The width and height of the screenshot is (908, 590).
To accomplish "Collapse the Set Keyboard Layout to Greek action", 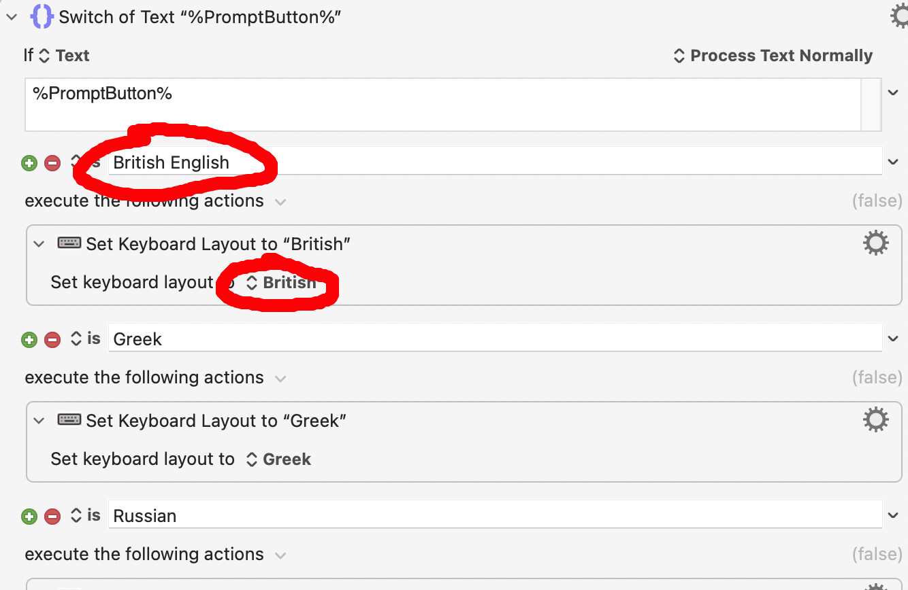I will click(39, 421).
